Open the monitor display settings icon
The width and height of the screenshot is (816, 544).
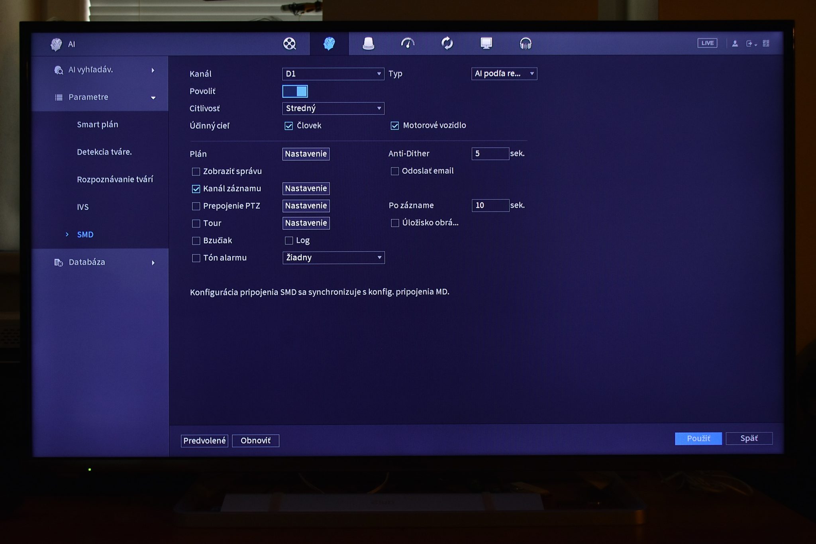(486, 43)
